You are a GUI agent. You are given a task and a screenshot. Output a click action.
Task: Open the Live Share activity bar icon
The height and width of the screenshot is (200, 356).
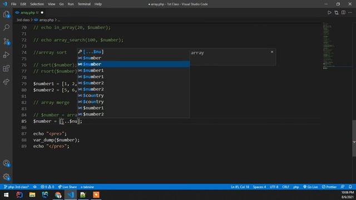tap(6, 82)
